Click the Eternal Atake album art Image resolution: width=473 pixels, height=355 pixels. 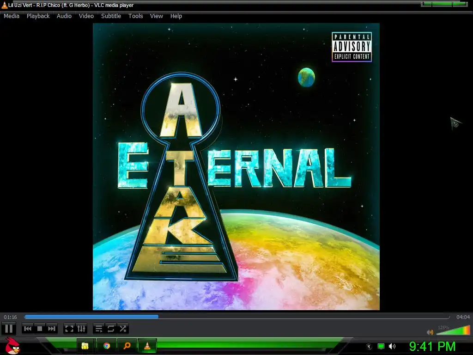click(x=236, y=166)
